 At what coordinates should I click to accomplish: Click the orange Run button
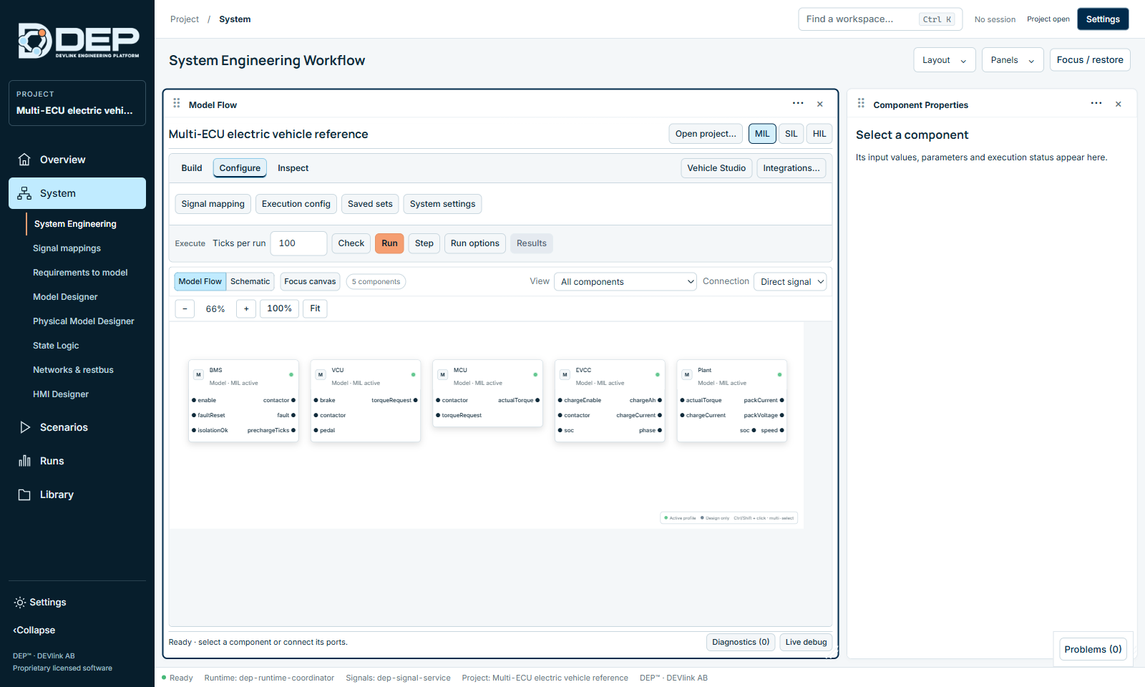[x=389, y=243]
